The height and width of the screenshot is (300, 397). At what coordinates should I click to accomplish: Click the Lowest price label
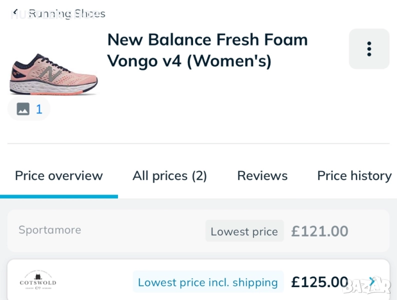(244, 231)
